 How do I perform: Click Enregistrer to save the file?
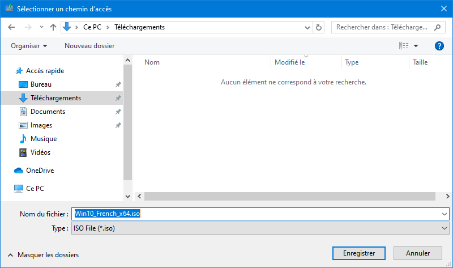pyautogui.click(x=359, y=253)
